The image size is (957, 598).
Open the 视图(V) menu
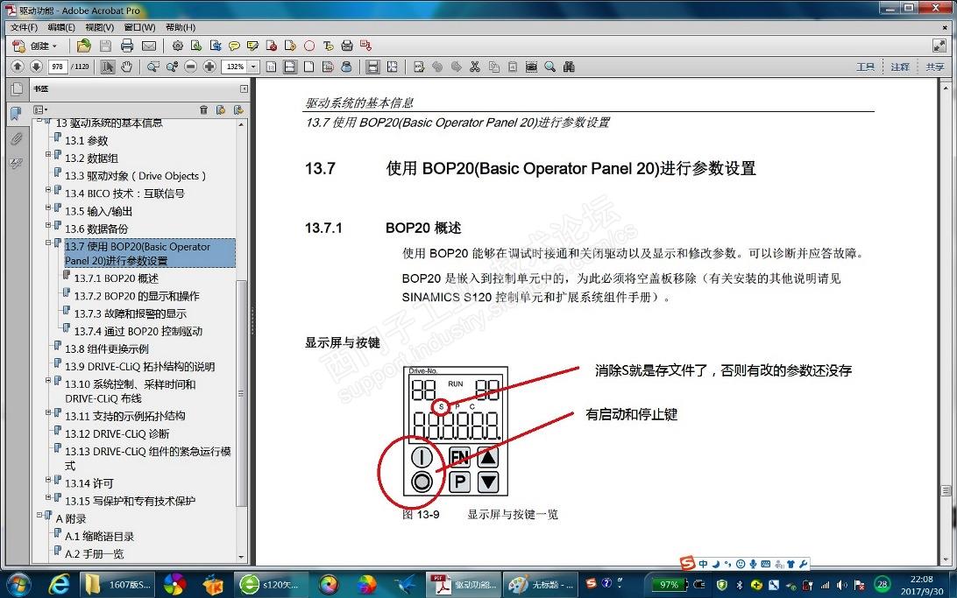click(100, 27)
